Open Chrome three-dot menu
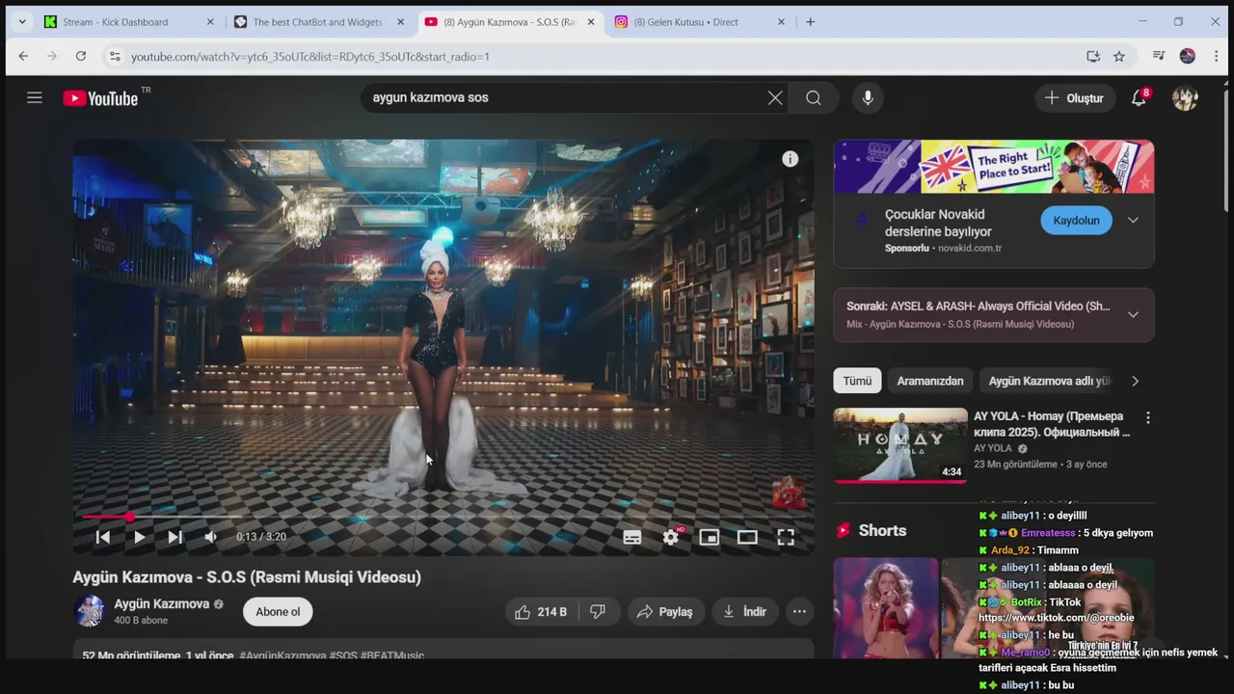The height and width of the screenshot is (694, 1234). 1217,57
